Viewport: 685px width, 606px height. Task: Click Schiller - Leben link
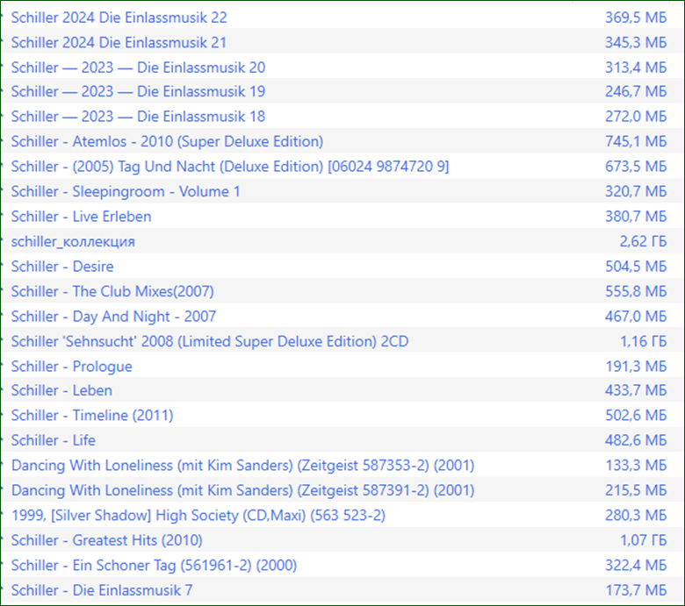(61, 390)
